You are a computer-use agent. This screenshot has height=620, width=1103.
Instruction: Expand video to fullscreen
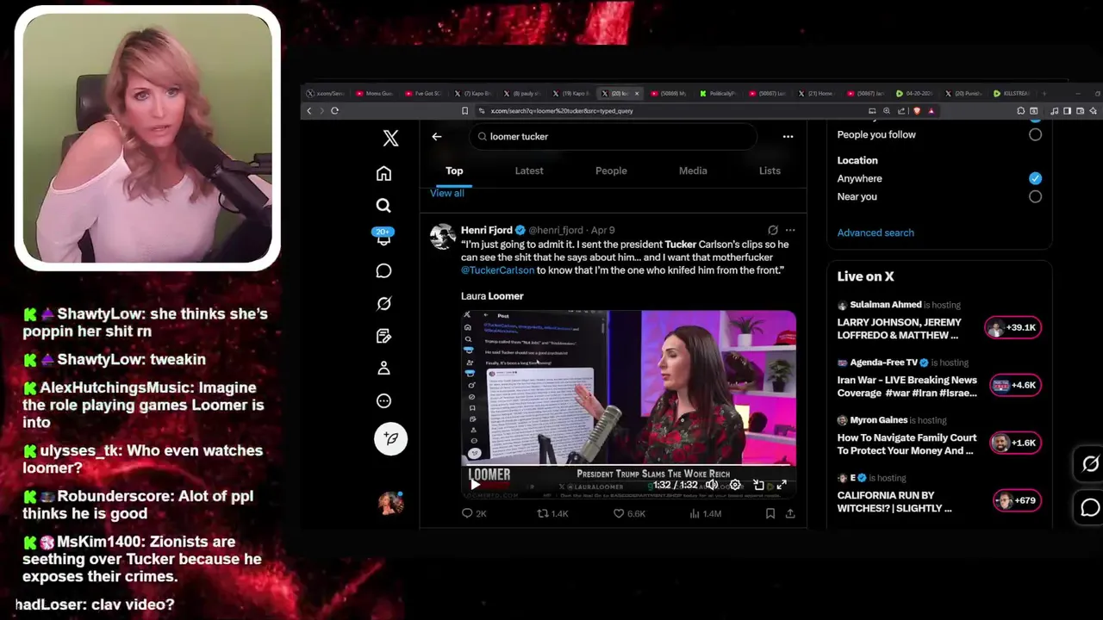pyautogui.click(x=782, y=485)
